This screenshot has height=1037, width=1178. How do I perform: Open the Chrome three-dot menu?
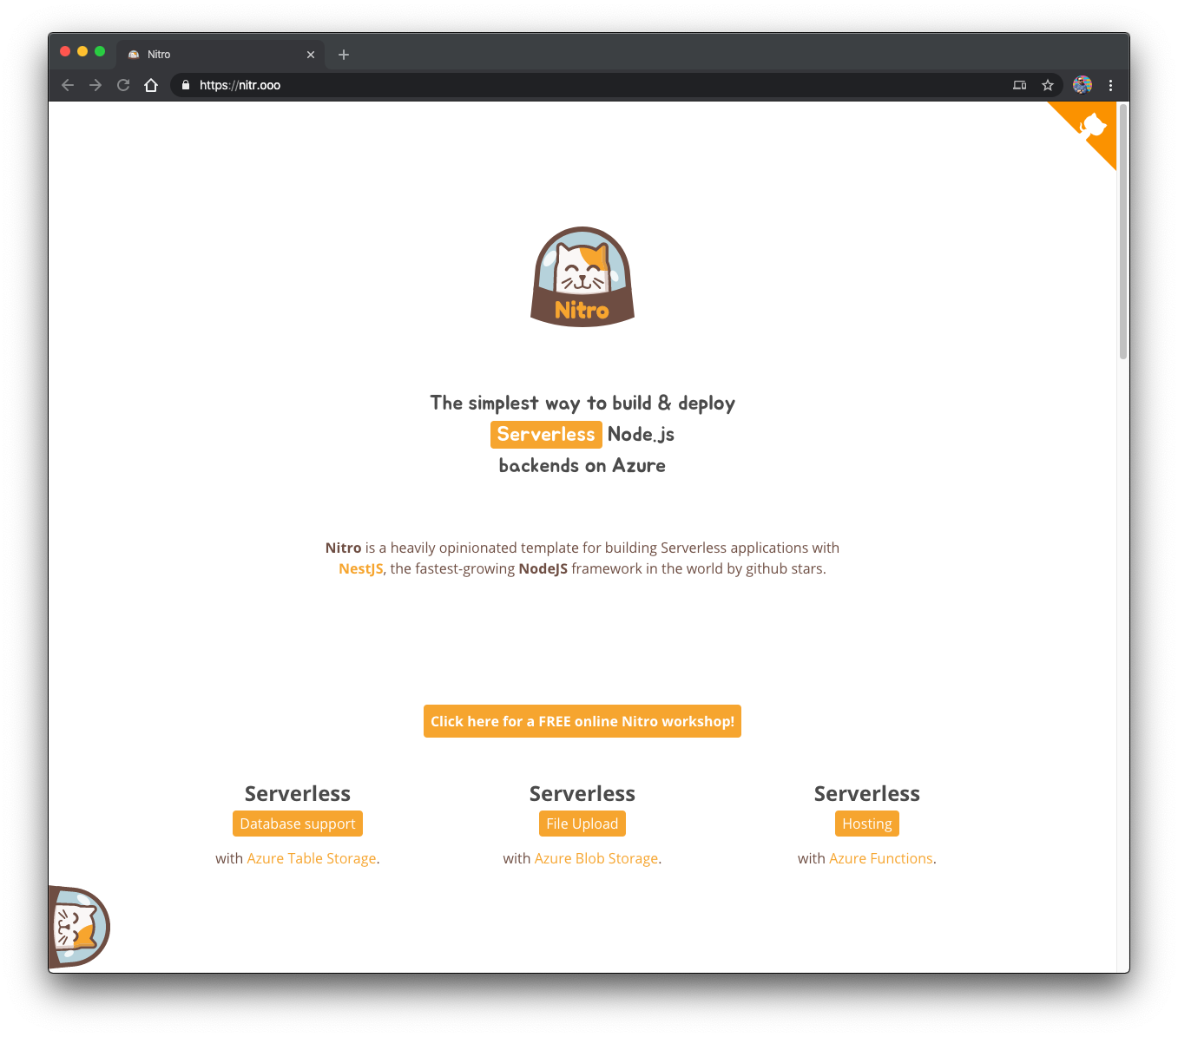(x=1110, y=85)
